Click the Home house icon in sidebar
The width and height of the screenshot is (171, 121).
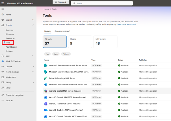3,15
